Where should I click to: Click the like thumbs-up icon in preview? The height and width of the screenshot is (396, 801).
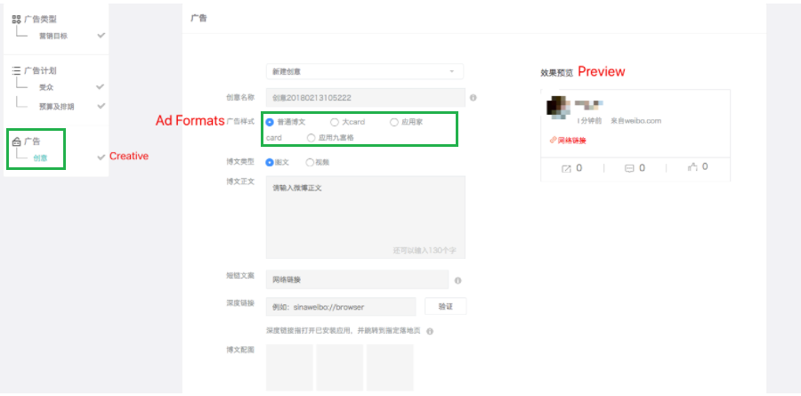coord(692,166)
